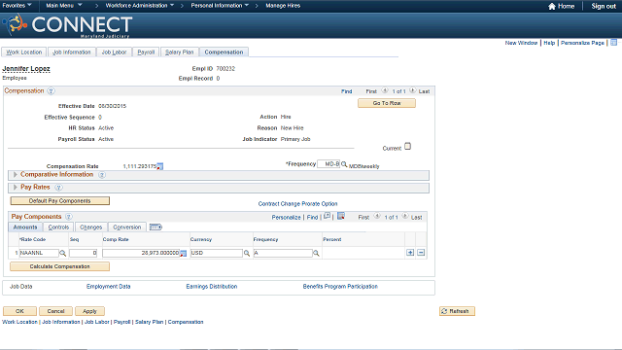Click Help link at top right
Image resolution: width=622 pixels, height=350 pixels.
pos(549,43)
